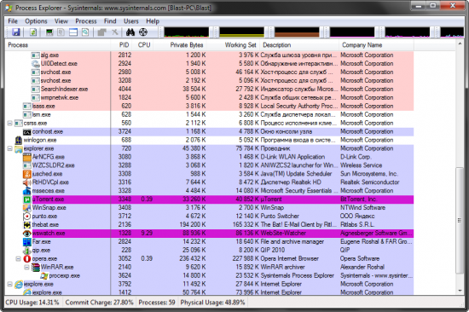This screenshot has height=312, width=469.
Task: Open the View menu
Action: click(61, 21)
